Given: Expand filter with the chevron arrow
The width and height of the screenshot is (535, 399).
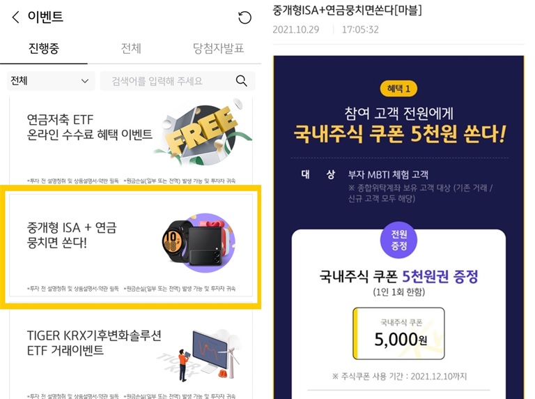Looking at the screenshot, I should click(84, 81).
